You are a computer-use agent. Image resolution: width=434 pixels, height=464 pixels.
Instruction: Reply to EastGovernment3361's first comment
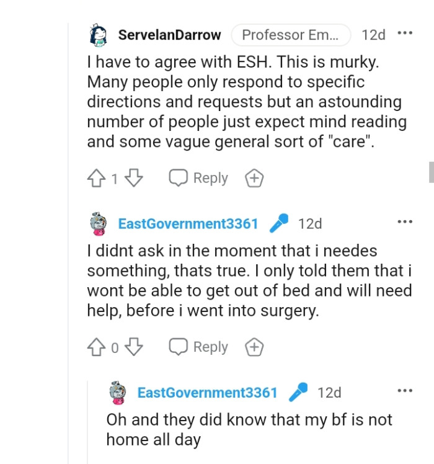click(198, 347)
